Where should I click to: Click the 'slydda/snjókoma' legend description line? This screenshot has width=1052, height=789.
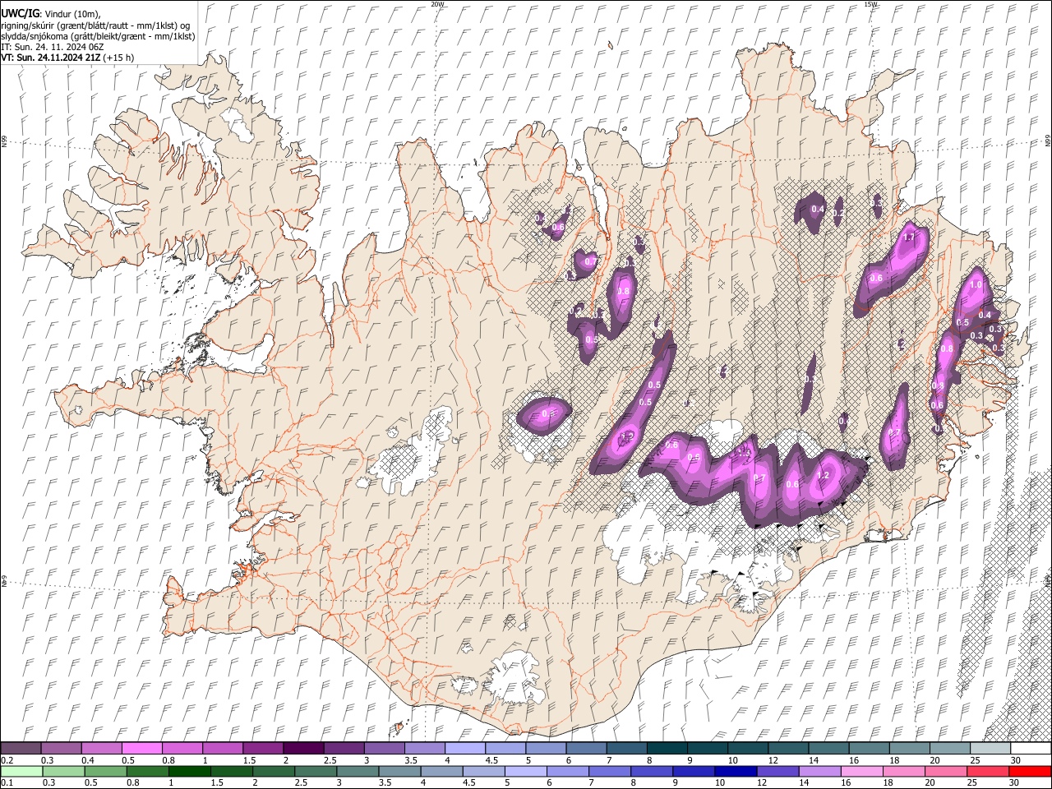point(98,35)
